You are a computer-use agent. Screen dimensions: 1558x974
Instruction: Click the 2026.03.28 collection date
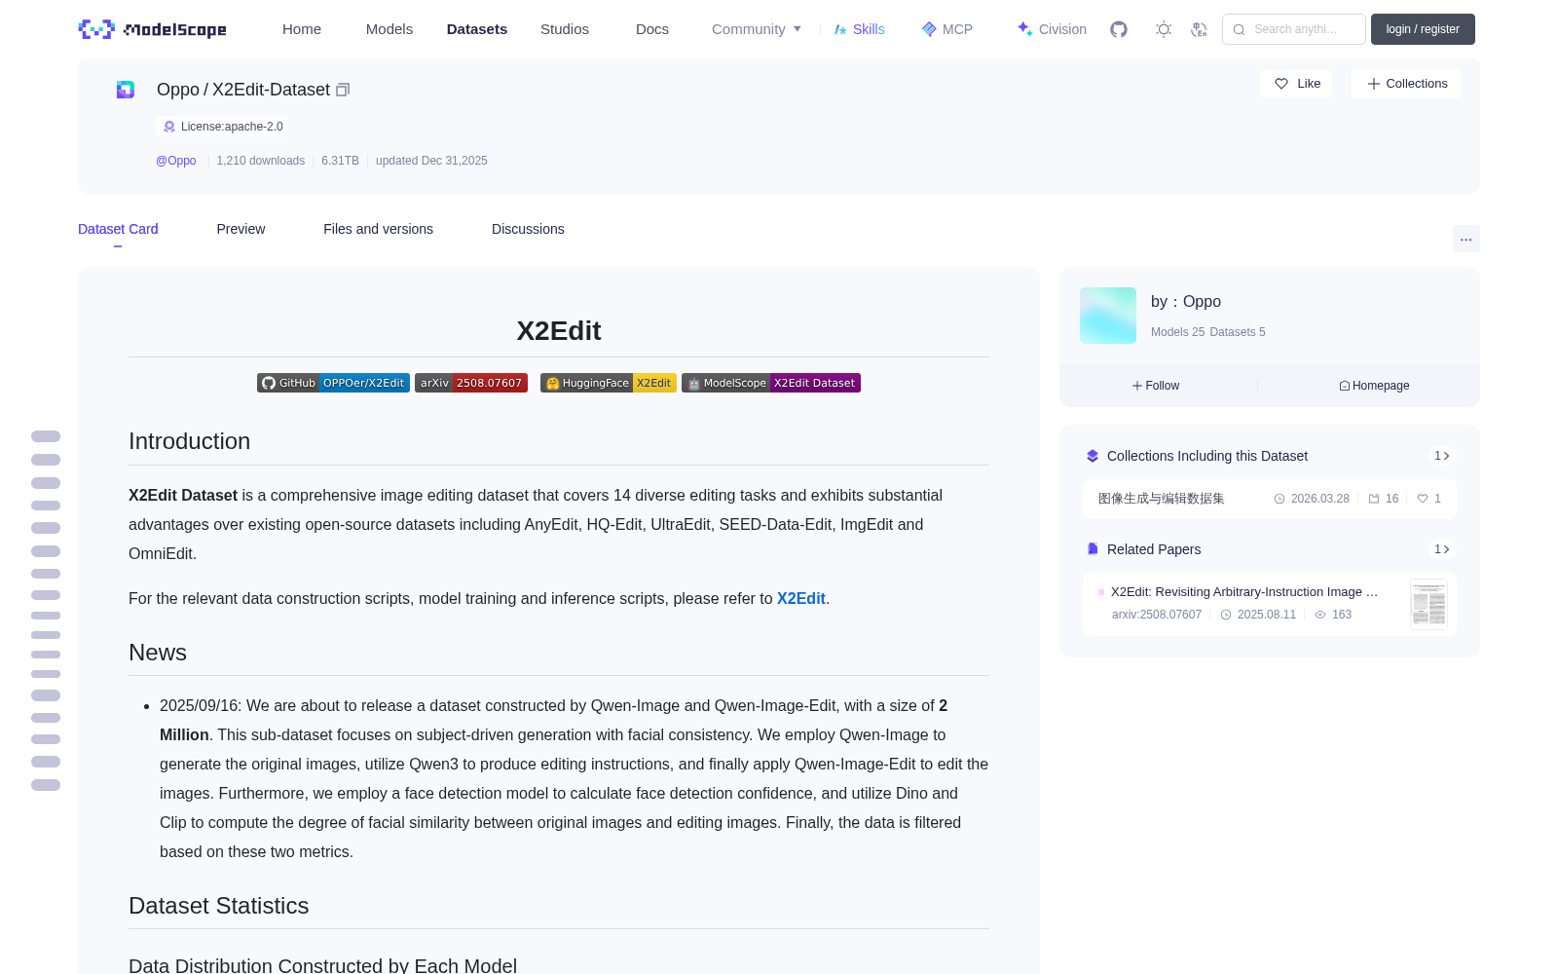[x=1319, y=499]
